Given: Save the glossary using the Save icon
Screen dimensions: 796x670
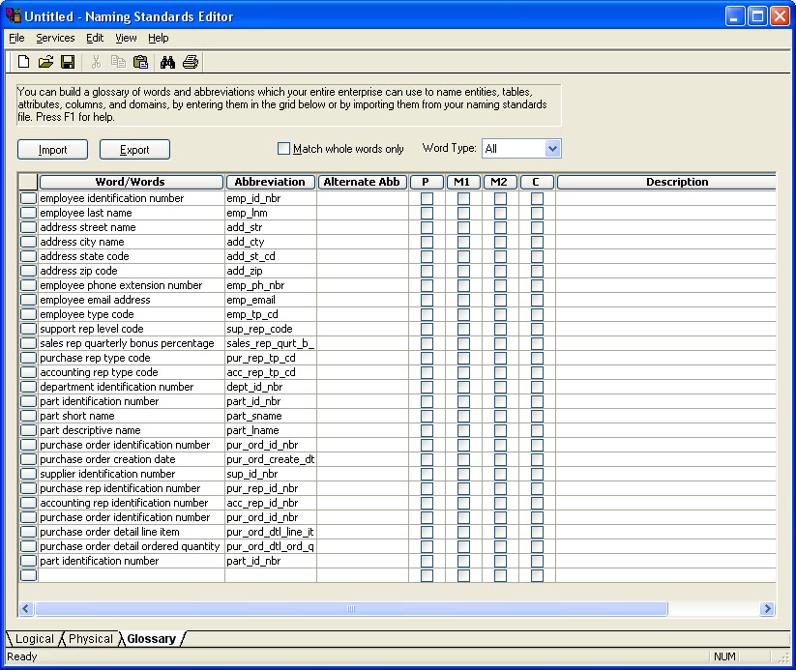Looking at the screenshot, I should (x=68, y=61).
